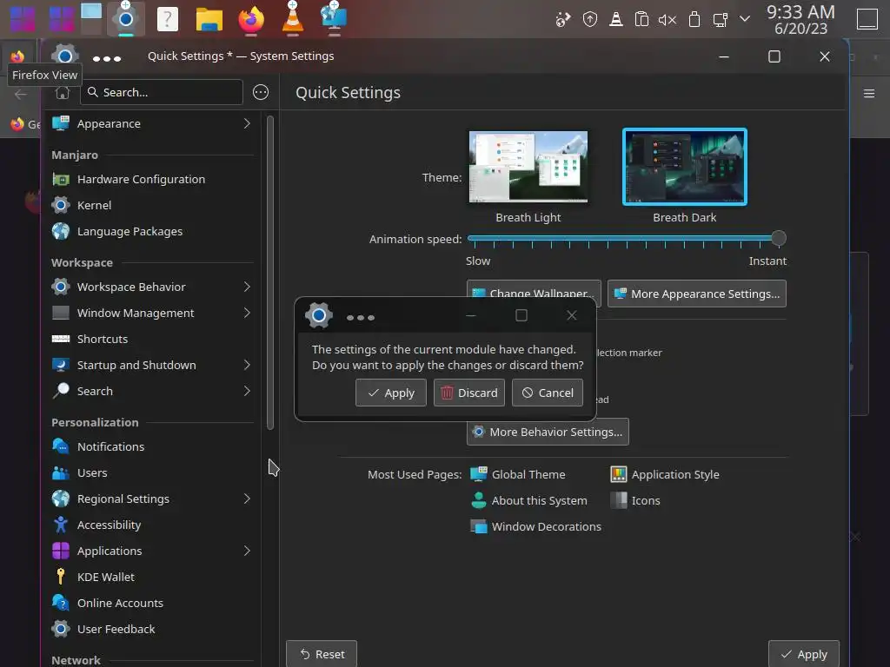The image size is (890, 667).
Task: Expand the Search category chevron
Action: tap(247, 392)
